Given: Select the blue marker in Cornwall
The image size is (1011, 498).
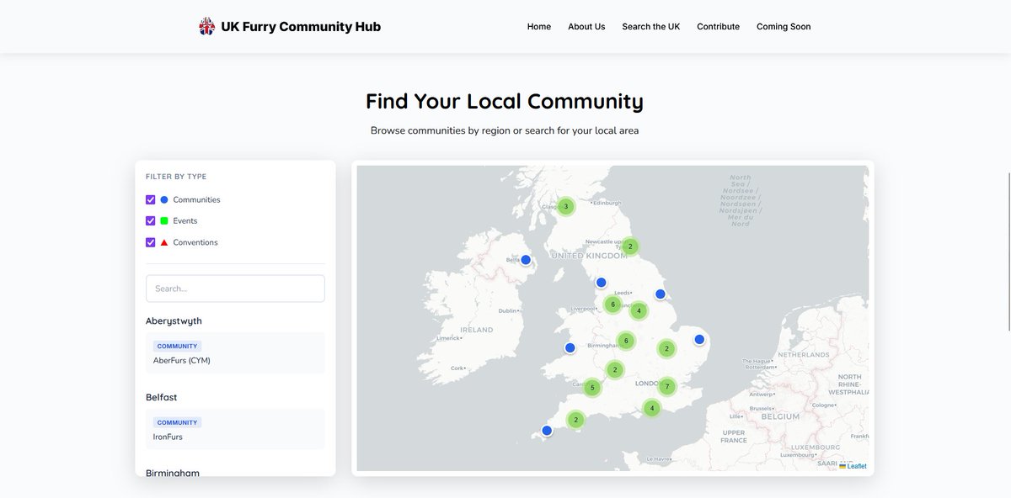Looking at the screenshot, I should pyautogui.click(x=547, y=430).
